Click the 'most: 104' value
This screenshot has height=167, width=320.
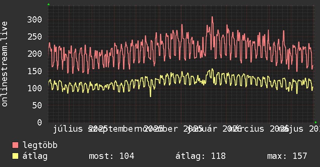click(111, 156)
